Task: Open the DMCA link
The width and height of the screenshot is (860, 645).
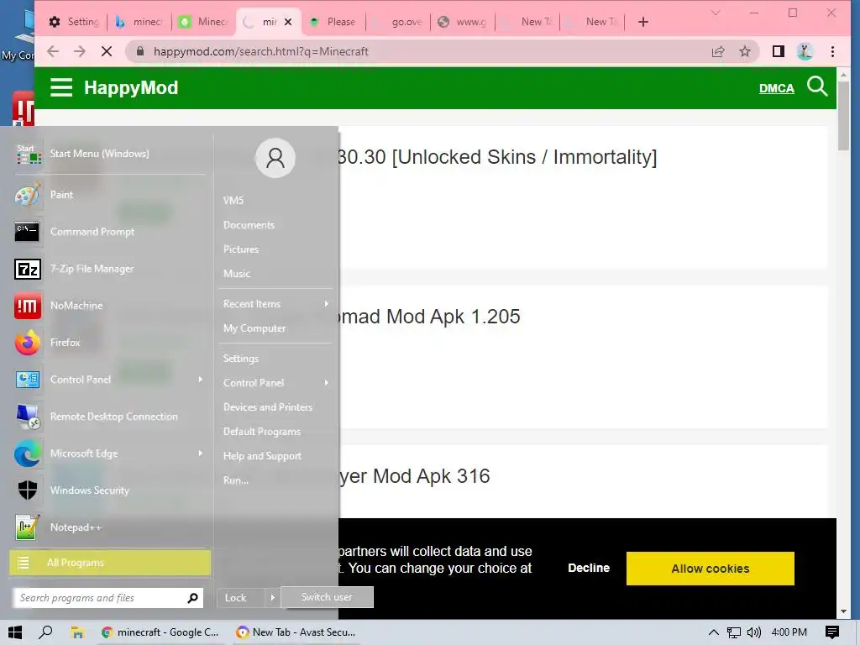Action: pos(776,88)
